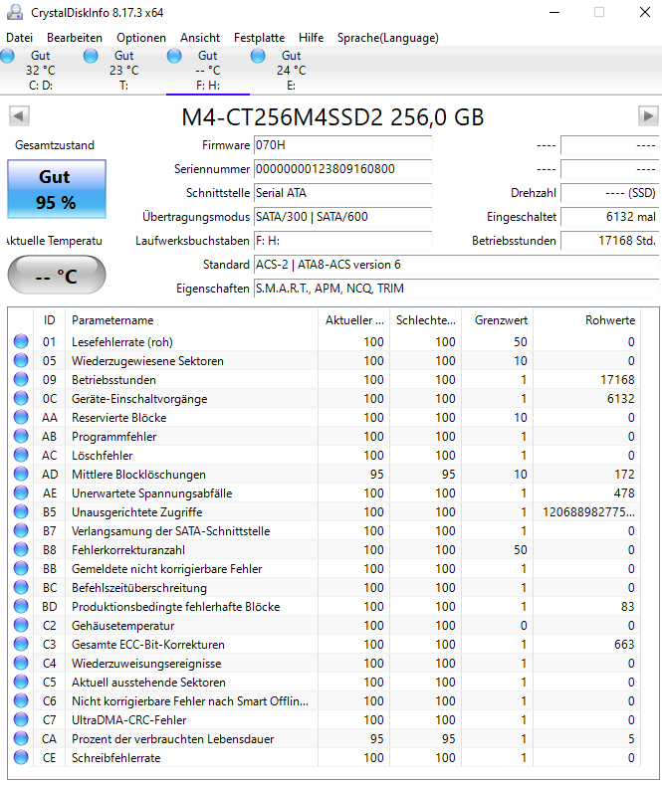Click status icon of Programmfehler row
This screenshot has width=662, height=785.
[x=21, y=436]
